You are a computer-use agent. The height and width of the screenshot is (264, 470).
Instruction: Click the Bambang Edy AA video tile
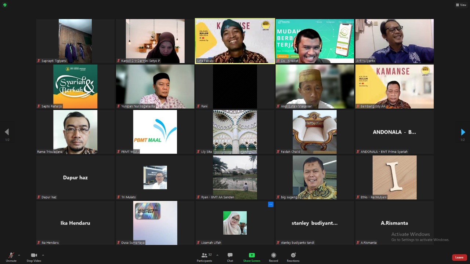pos(394,87)
